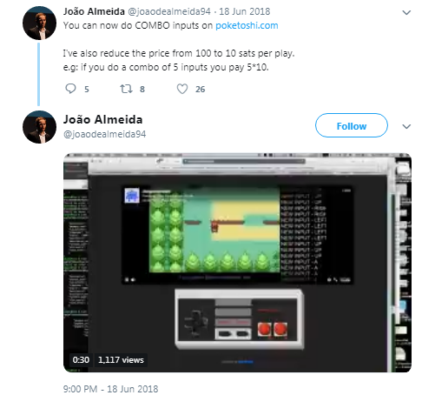
Task: Open the @joaodealmeida94 handle in top tweet
Action: pyautogui.click(x=169, y=11)
